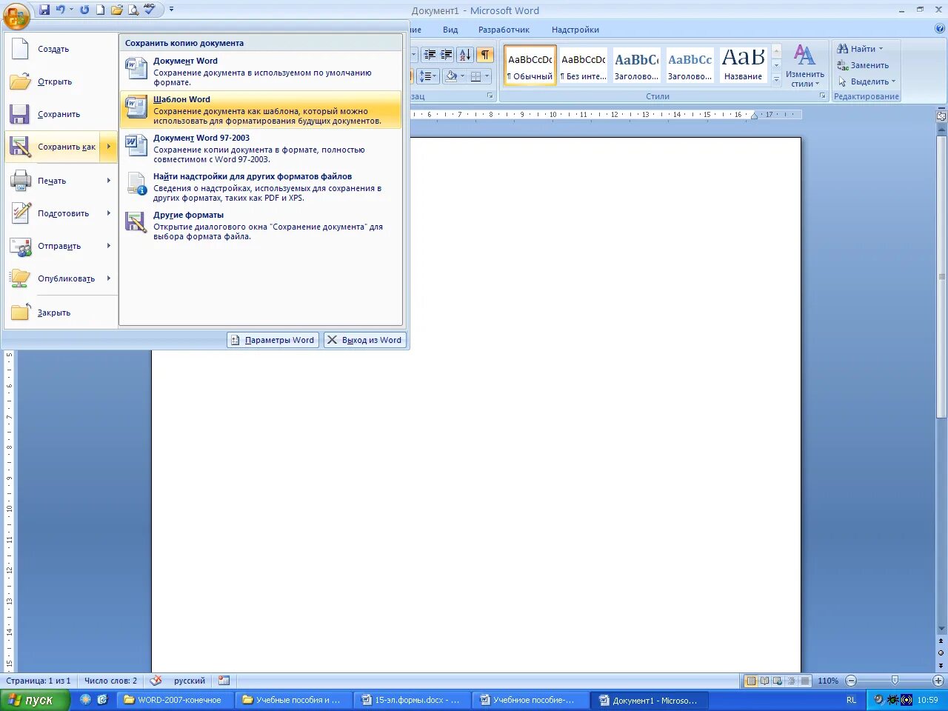Click the zoom out minus button
948x711 pixels.
(851, 681)
